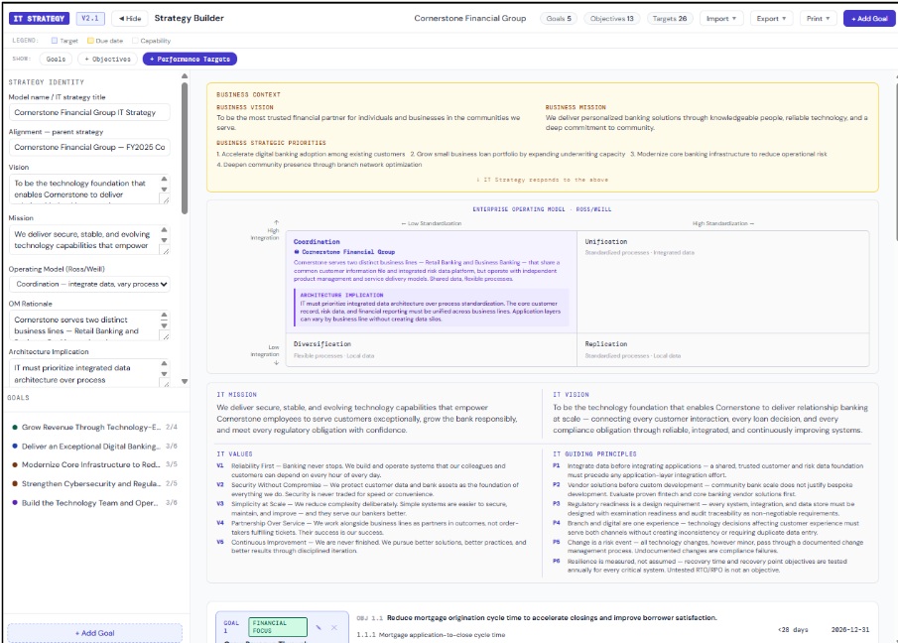898x643 pixels.
Task: Click the Mission textarea down scroll arrow
Action: [x=165, y=240]
